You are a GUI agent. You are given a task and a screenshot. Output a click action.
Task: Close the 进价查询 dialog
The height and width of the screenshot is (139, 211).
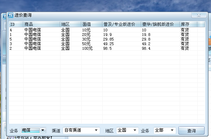coord(199,15)
